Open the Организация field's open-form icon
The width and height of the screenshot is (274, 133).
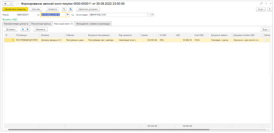point(152,15)
